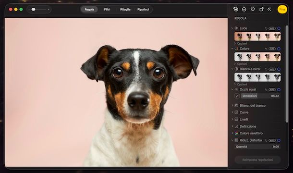This screenshot has height=173, width=293.
Task: Toggle the Occhi rossi on/off circle
Action: point(279,90)
